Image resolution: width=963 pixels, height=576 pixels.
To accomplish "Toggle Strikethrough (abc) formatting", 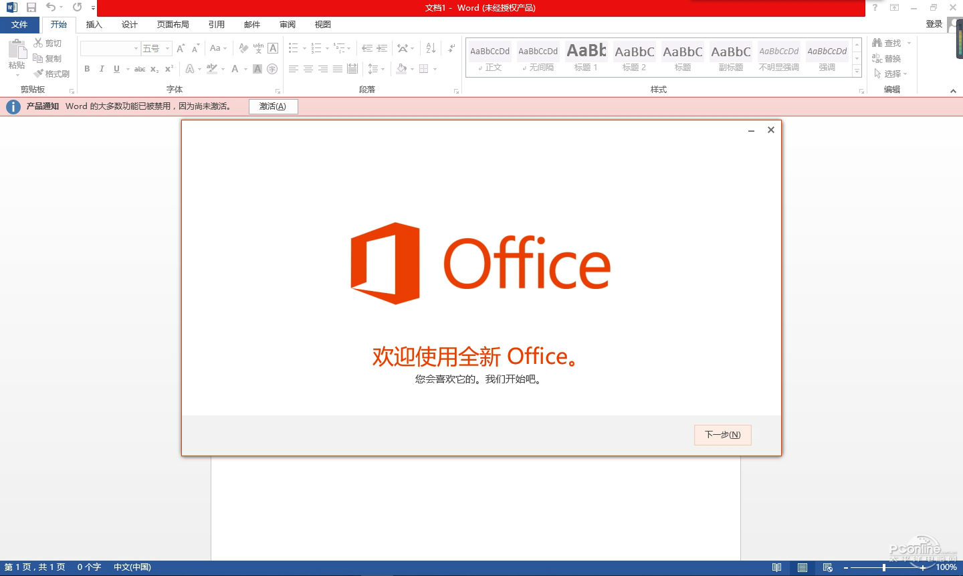I will click(140, 69).
